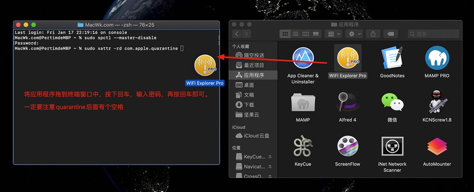Launch Alfred 4 app icon
The height and width of the screenshot is (192, 474).
click(348, 102)
